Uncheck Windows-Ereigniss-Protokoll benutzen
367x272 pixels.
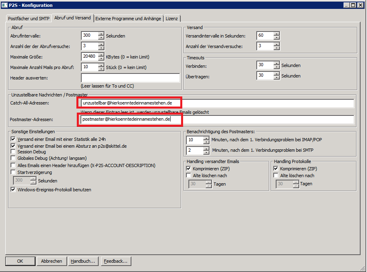pos(13,189)
